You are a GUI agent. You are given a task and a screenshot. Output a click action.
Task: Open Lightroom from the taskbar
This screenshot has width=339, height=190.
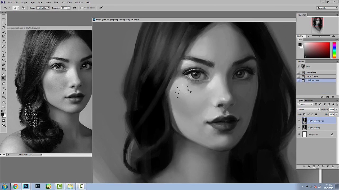(37, 187)
